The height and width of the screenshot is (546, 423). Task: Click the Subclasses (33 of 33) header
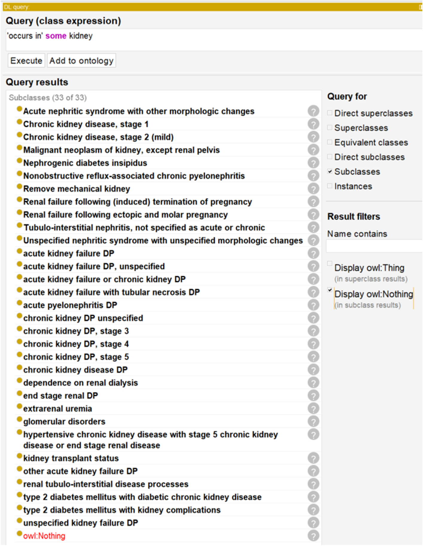click(48, 98)
